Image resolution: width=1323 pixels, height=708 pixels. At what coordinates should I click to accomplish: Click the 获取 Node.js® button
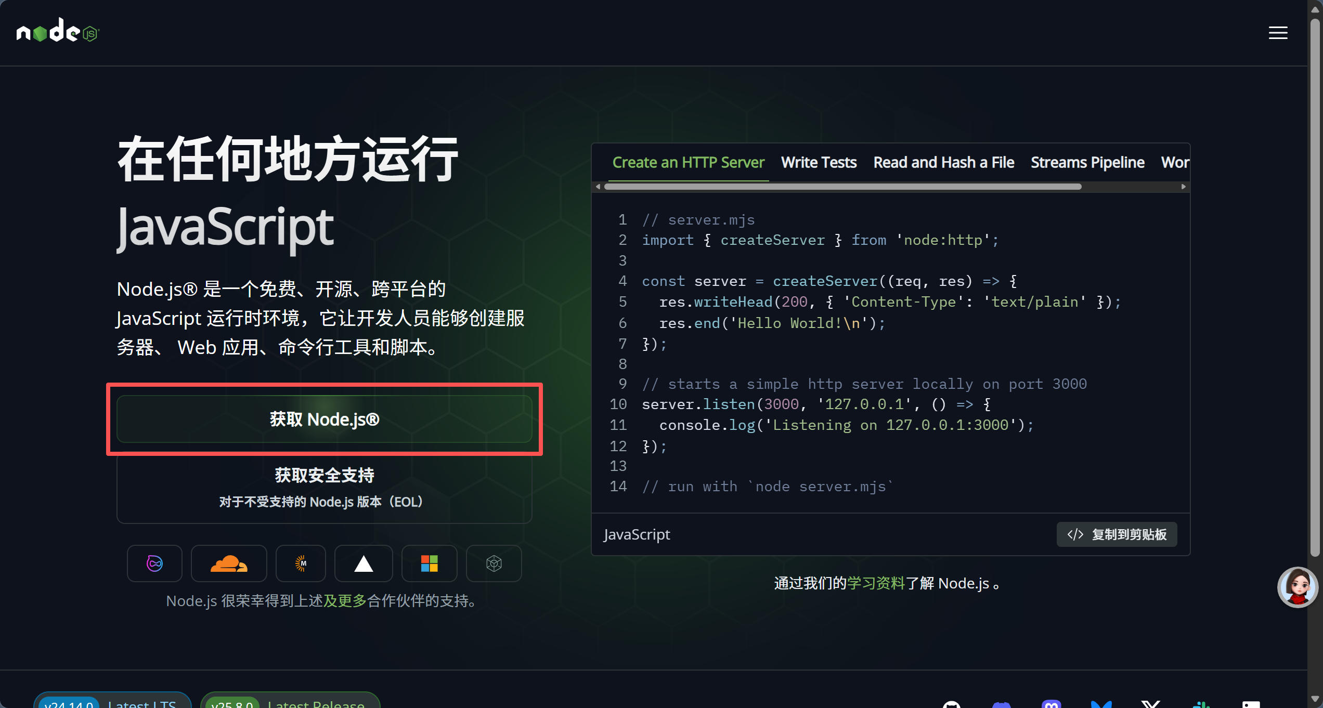[325, 419]
